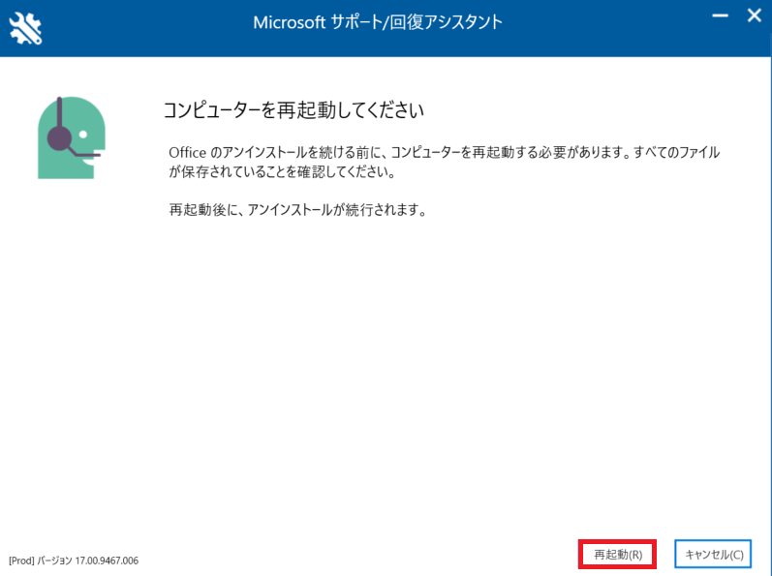
Task: Click the headset support agent illustration
Action: [x=72, y=137]
